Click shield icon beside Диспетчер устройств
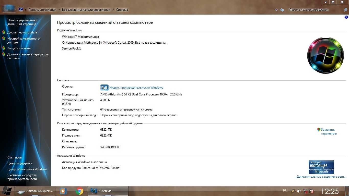 coord(4,32)
